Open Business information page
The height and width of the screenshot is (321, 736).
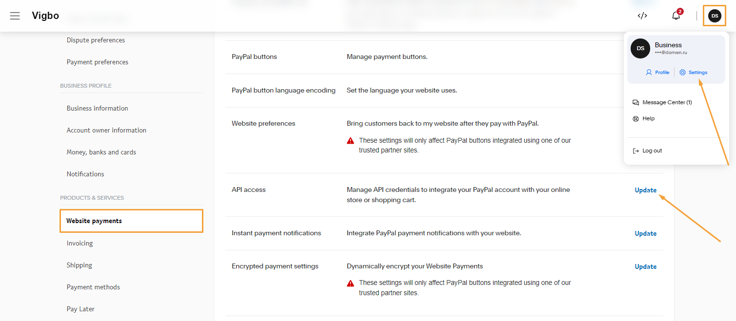tap(98, 108)
